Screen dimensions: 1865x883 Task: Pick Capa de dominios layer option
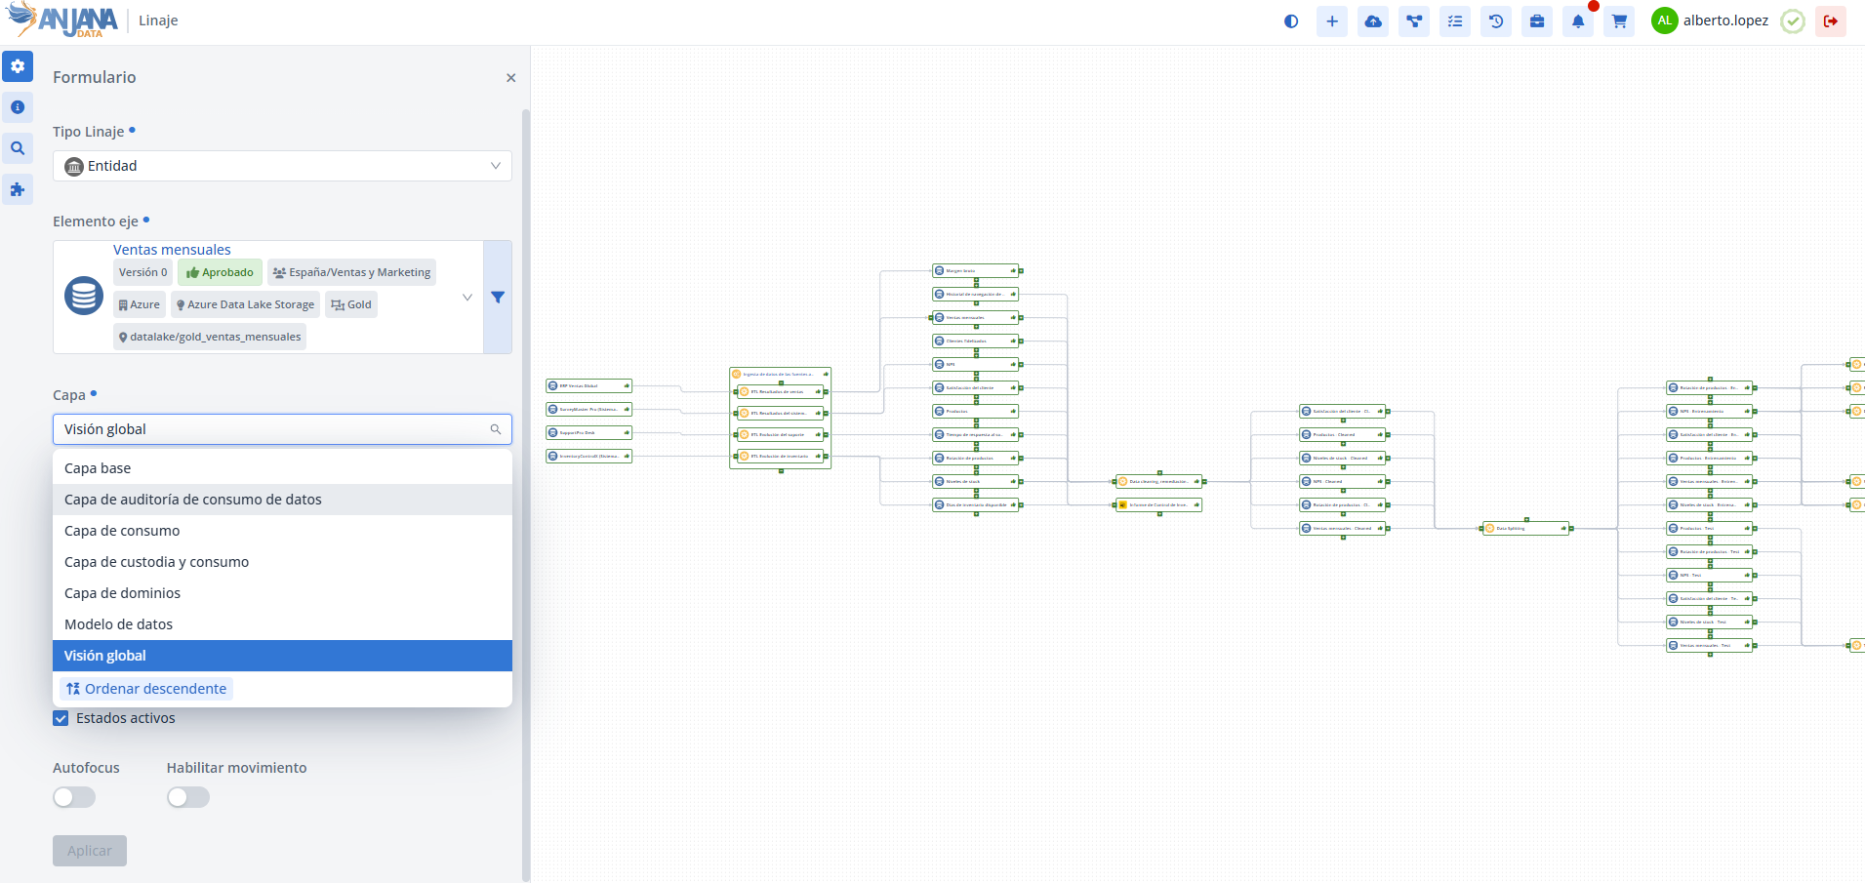point(122,593)
